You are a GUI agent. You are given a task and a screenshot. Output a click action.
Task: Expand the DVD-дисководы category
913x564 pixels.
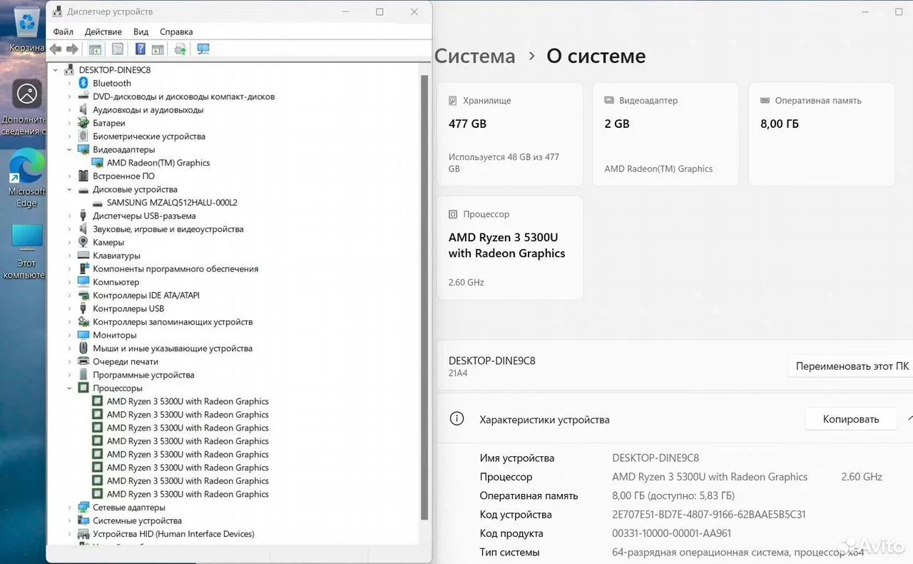tap(69, 96)
